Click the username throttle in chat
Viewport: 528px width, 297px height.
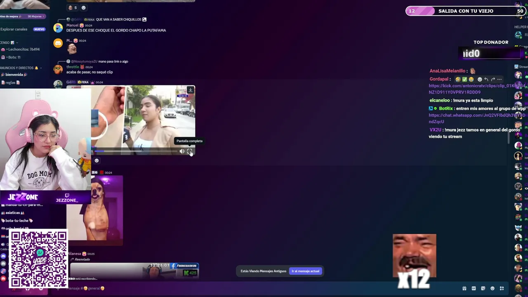(73, 67)
